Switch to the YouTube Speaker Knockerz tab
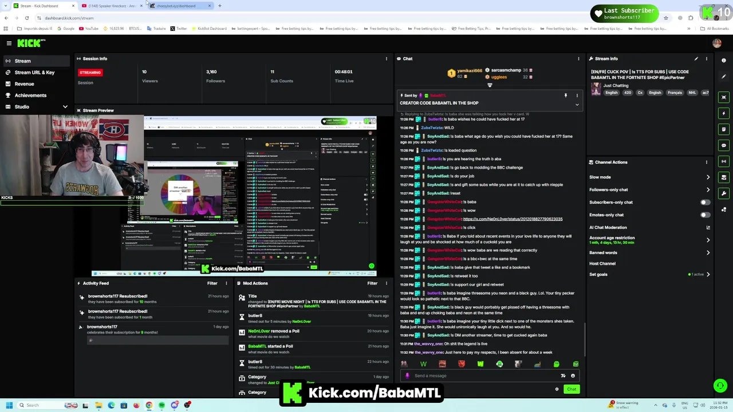733x412 pixels. point(112,6)
